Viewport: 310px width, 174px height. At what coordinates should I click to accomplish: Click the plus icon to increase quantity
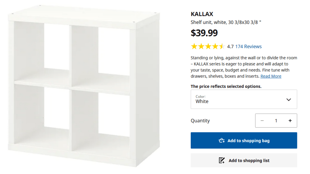point(290,121)
